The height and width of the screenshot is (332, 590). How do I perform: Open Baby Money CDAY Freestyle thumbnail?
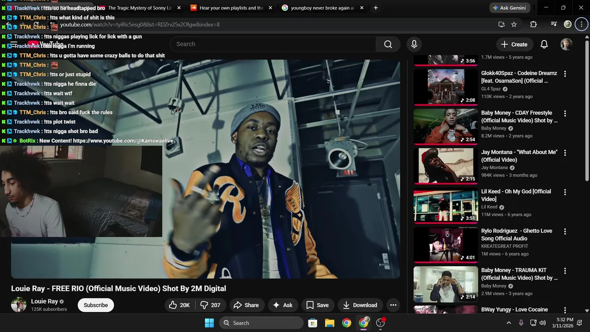(446, 126)
